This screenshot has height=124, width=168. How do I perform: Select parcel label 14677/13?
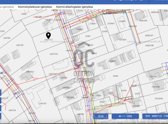30,72
